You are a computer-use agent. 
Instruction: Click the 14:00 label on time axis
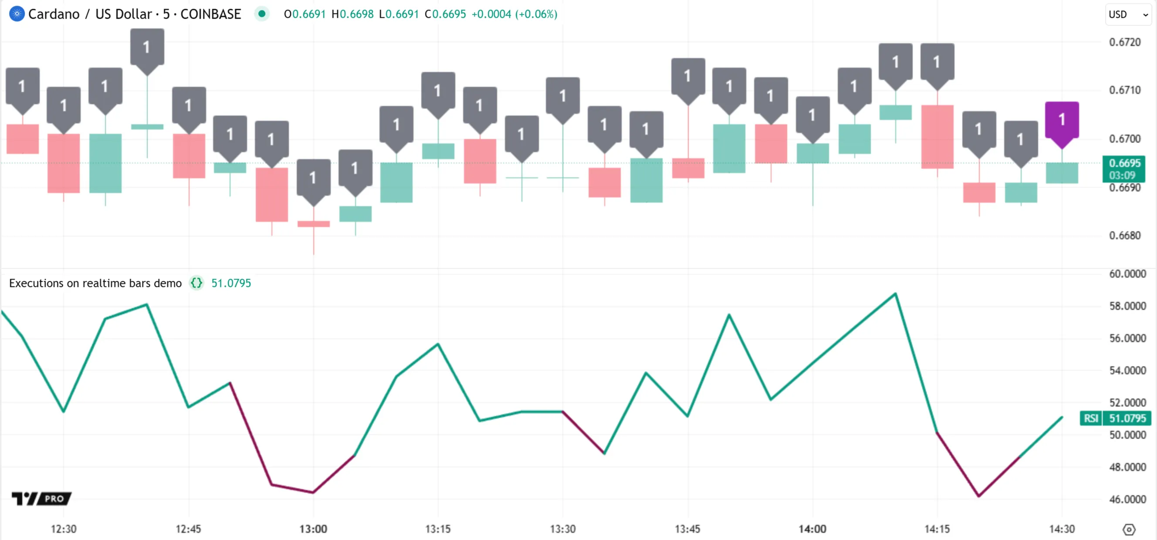click(x=812, y=529)
